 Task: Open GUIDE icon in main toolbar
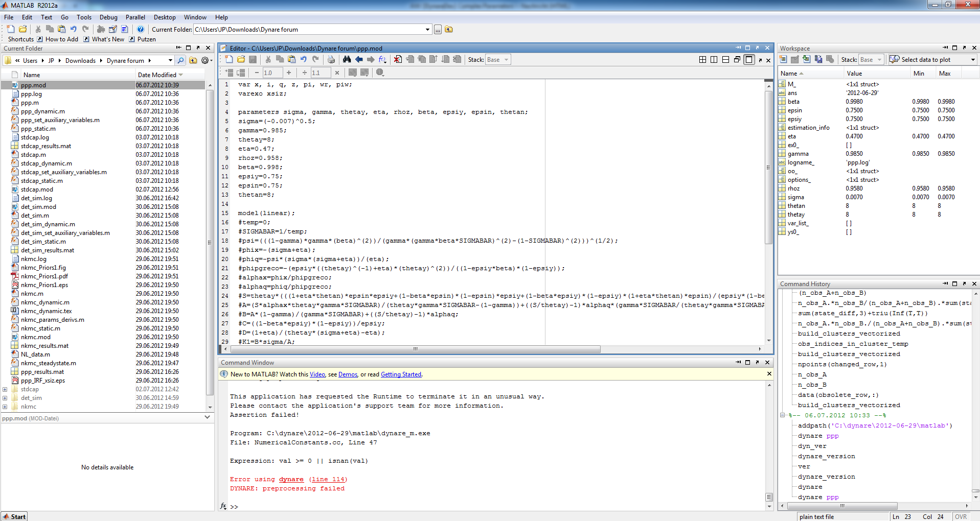[x=113, y=29]
